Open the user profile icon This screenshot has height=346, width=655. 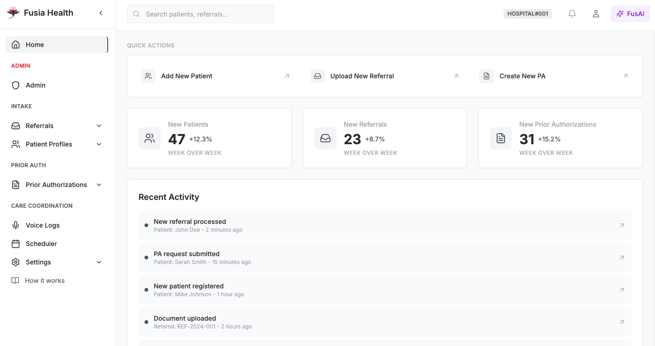pyautogui.click(x=596, y=14)
